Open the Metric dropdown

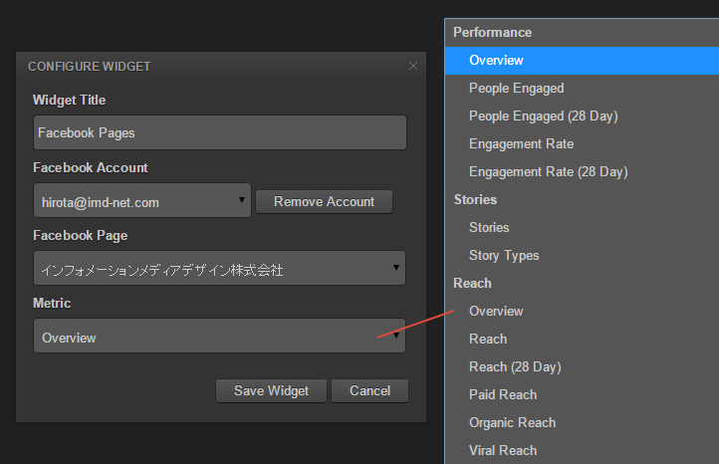pos(219,336)
